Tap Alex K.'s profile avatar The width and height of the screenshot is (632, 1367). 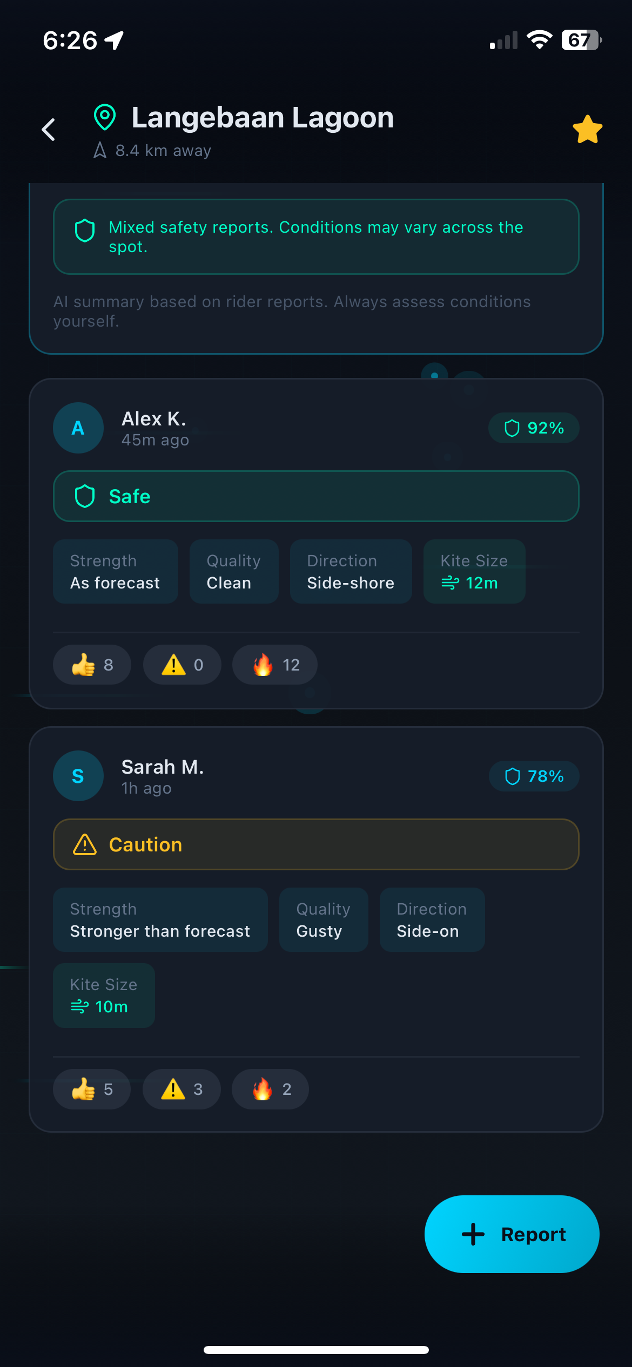coord(78,428)
